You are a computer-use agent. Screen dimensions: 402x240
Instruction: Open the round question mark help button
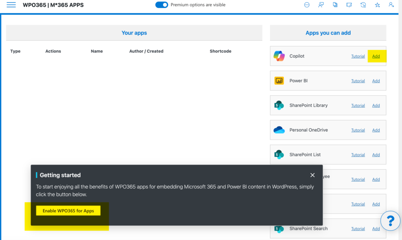point(390,221)
